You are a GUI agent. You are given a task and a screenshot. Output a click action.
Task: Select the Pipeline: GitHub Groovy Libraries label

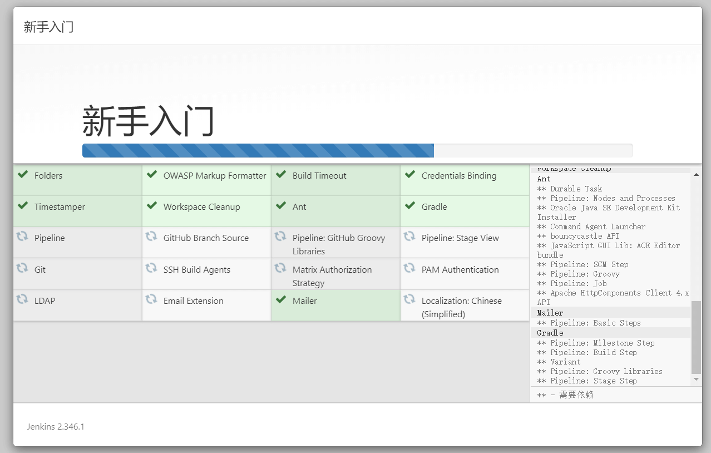click(x=339, y=245)
